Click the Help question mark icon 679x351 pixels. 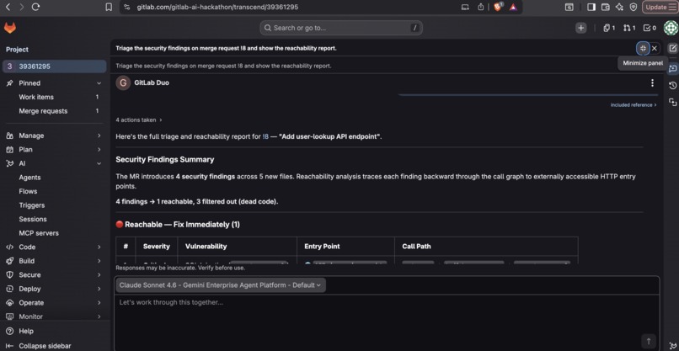[x=9, y=331]
